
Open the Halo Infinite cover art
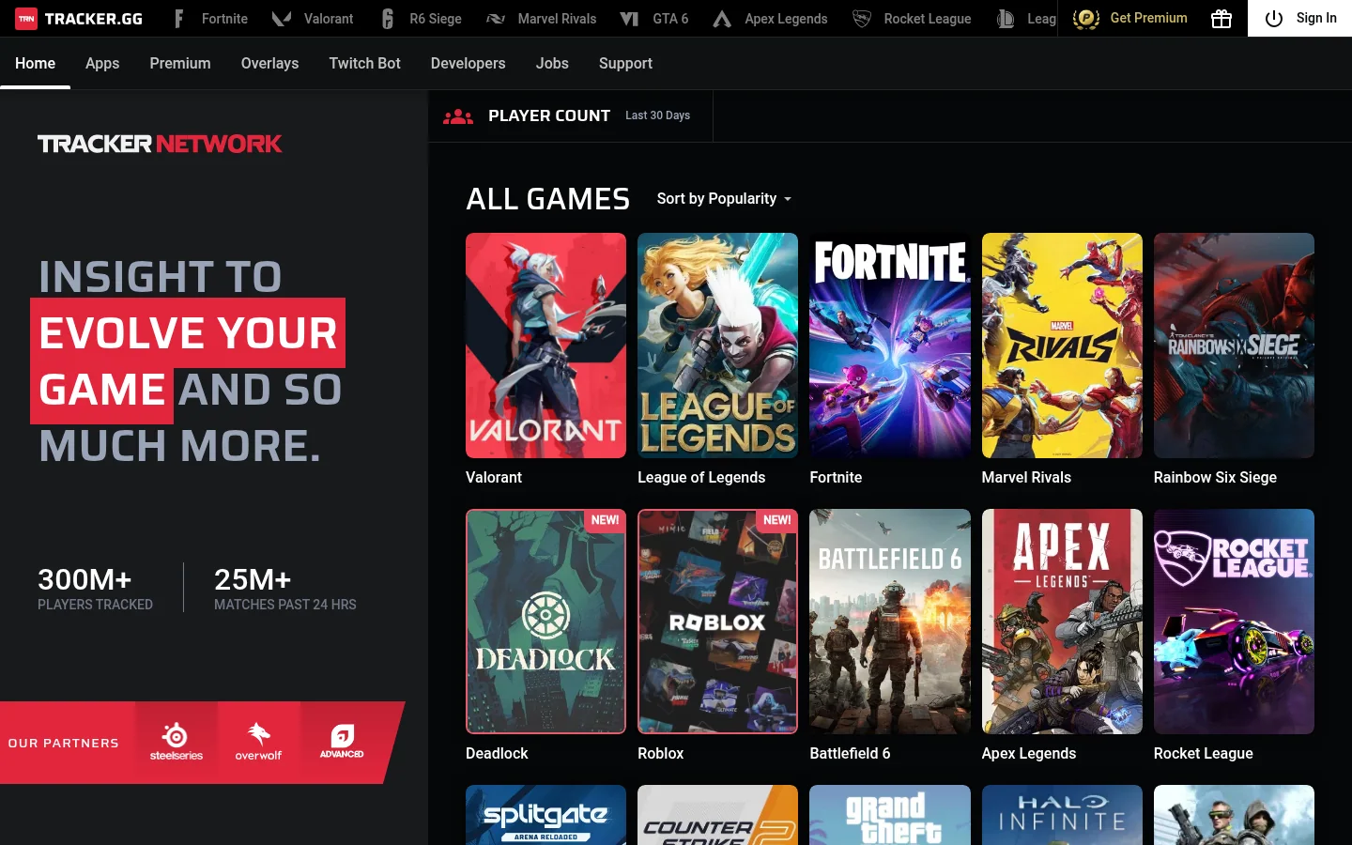click(x=1062, y=815)
